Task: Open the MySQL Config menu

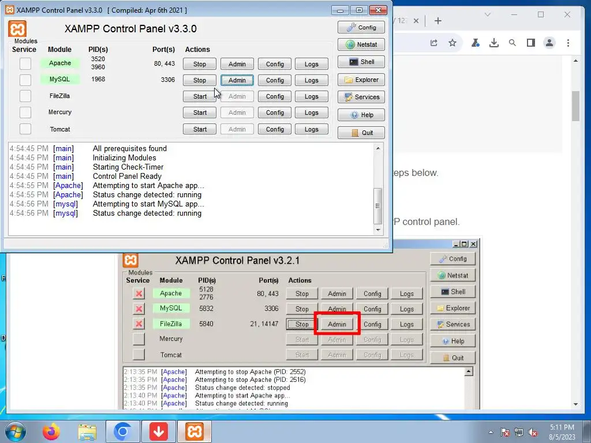Action: pyautogui.click(x=275, y=80)
